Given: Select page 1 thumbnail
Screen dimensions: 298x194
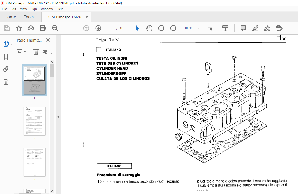Looking at the screenshot, I should [34, 80].
